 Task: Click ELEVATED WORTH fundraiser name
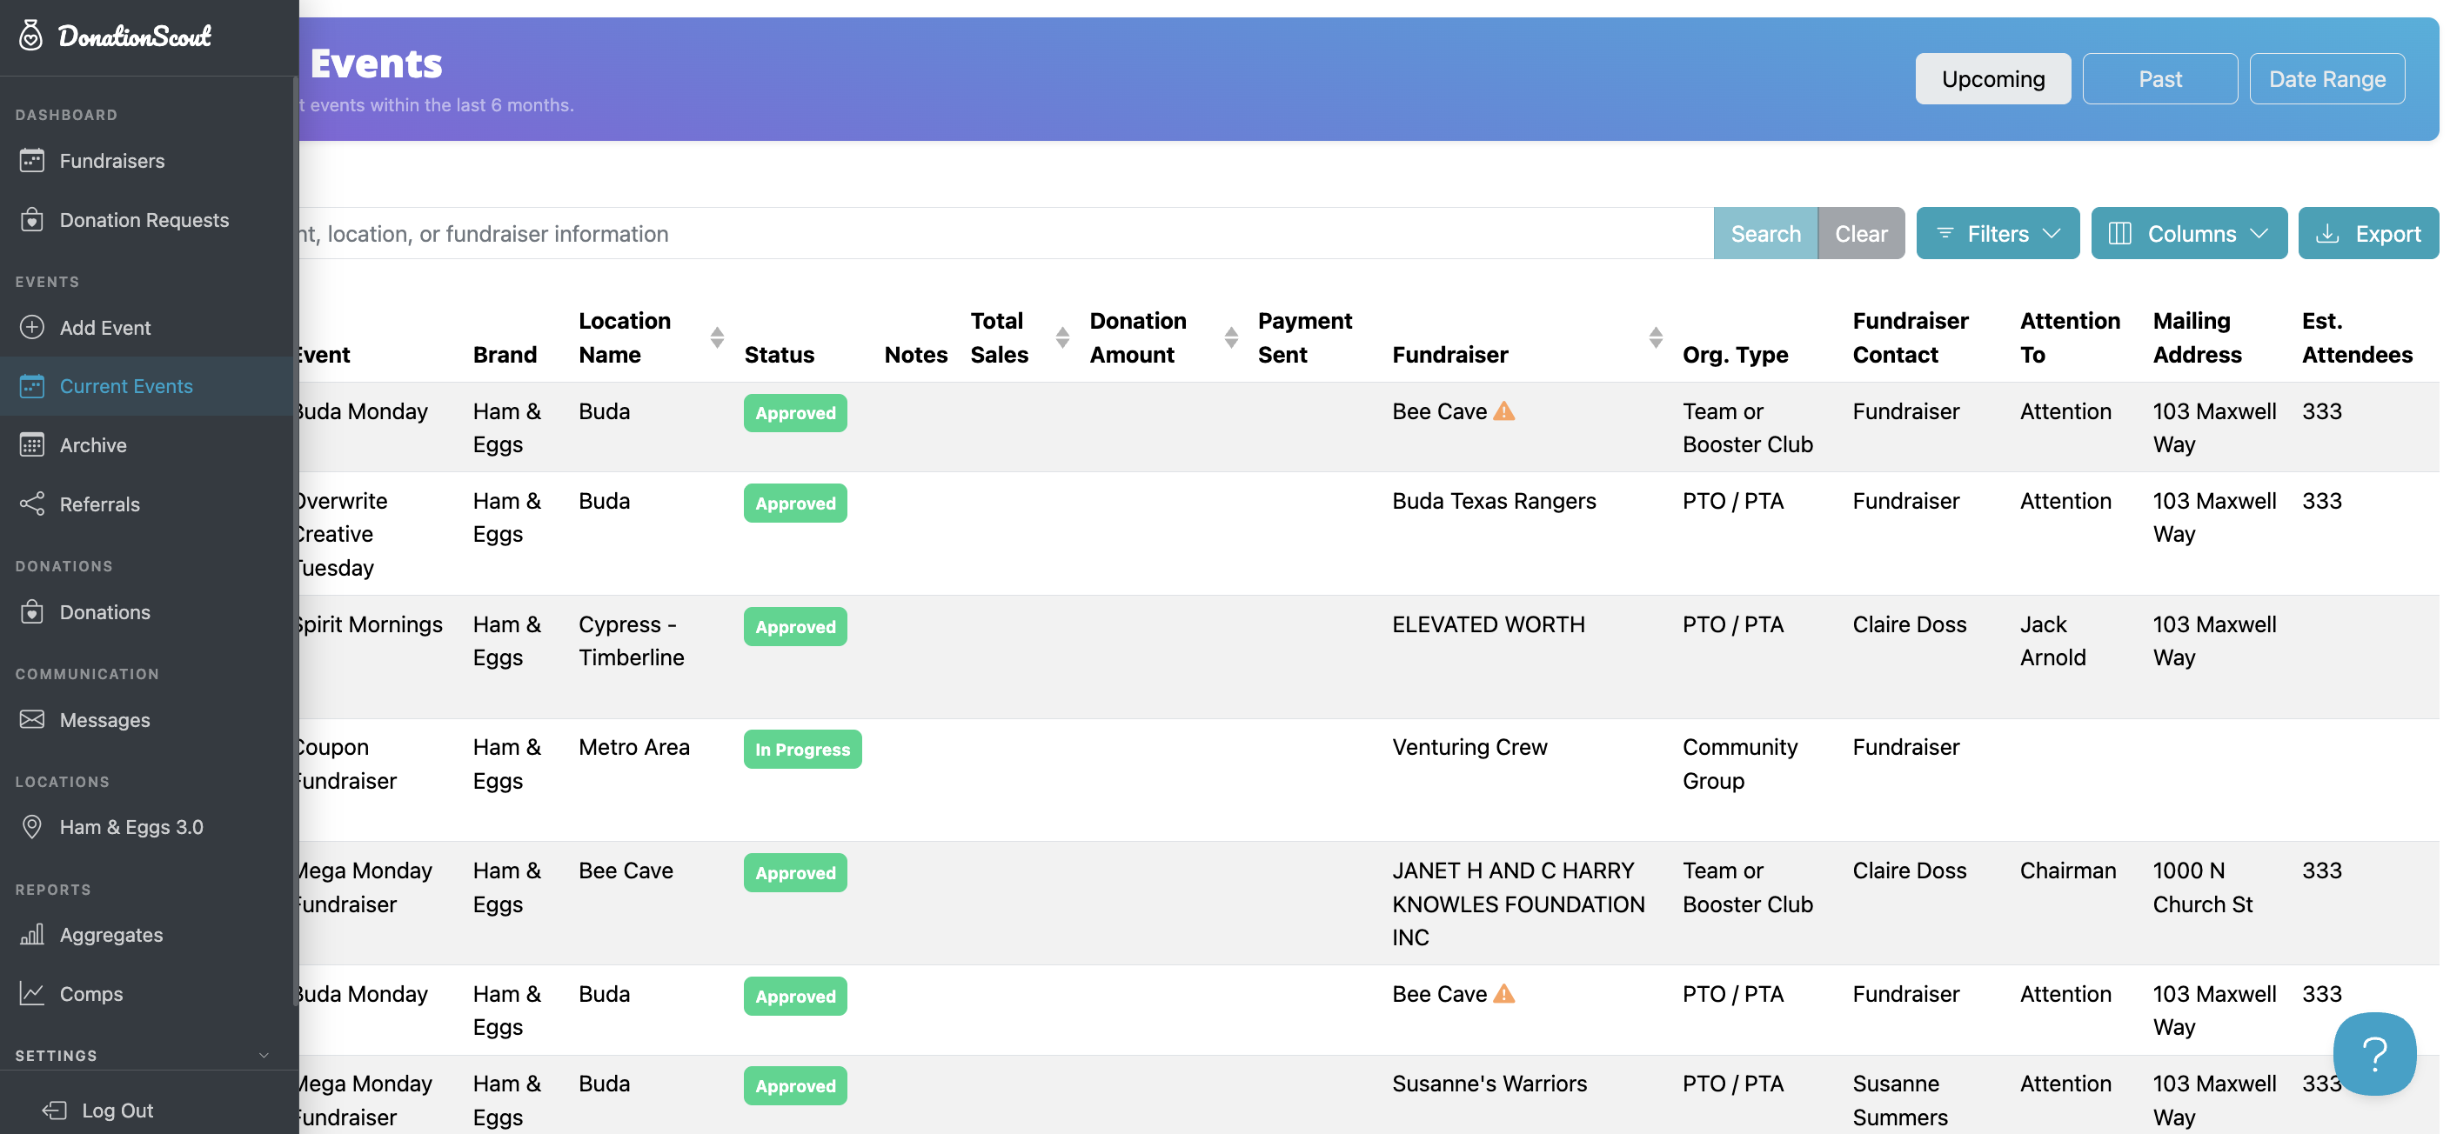(x=1489, y=624)
